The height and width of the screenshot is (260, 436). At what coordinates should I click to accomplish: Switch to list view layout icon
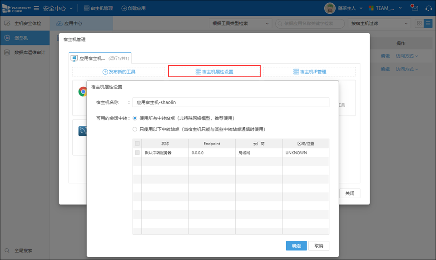pyautogui.click(x=428, y=24)
